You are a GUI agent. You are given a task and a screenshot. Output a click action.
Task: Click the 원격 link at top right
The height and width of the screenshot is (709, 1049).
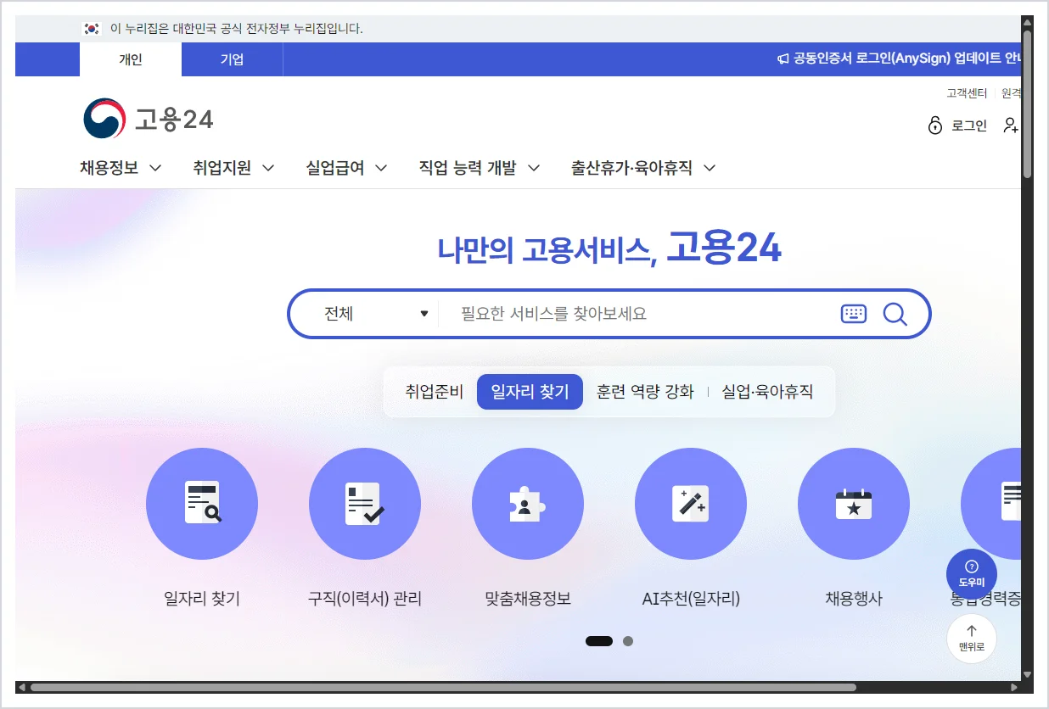pos(1012,93)
